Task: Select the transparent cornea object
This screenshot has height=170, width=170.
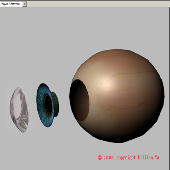Action: click(x=19, y=110)
